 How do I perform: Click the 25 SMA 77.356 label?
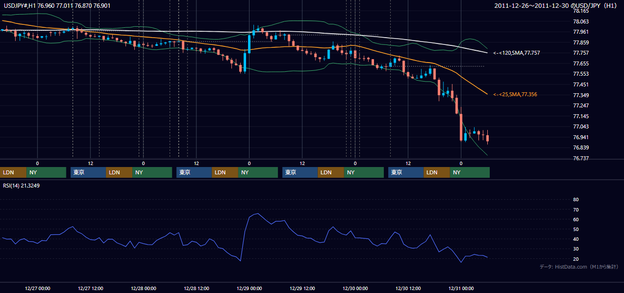[x=515, y=95]
